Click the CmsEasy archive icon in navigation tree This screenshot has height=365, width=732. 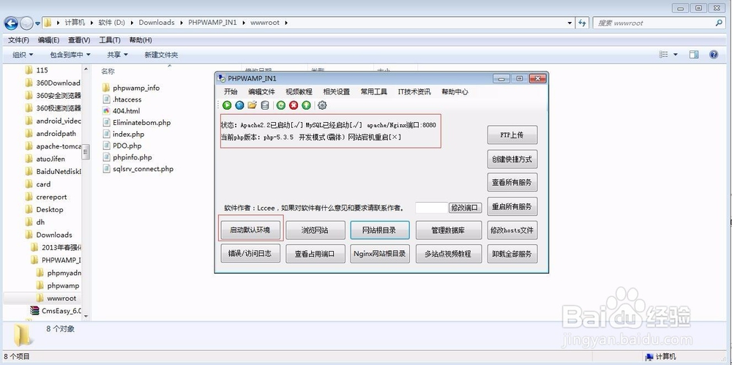[34, 311]
